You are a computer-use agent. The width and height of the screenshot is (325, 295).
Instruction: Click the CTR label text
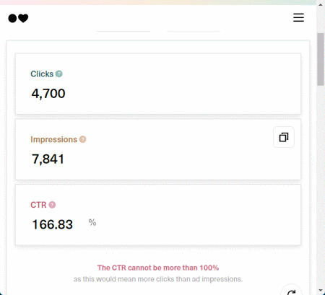pyautogui.click(x=38, y=205)
